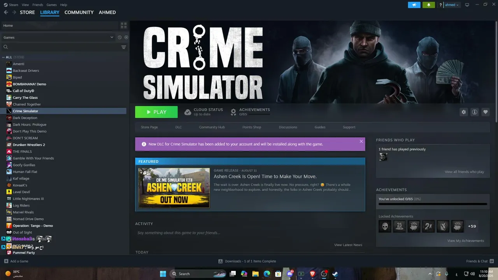This screenshot has height=280, width=498.
Task: Sort games by recent activity clock icon
Action: (x=120, y=37)
